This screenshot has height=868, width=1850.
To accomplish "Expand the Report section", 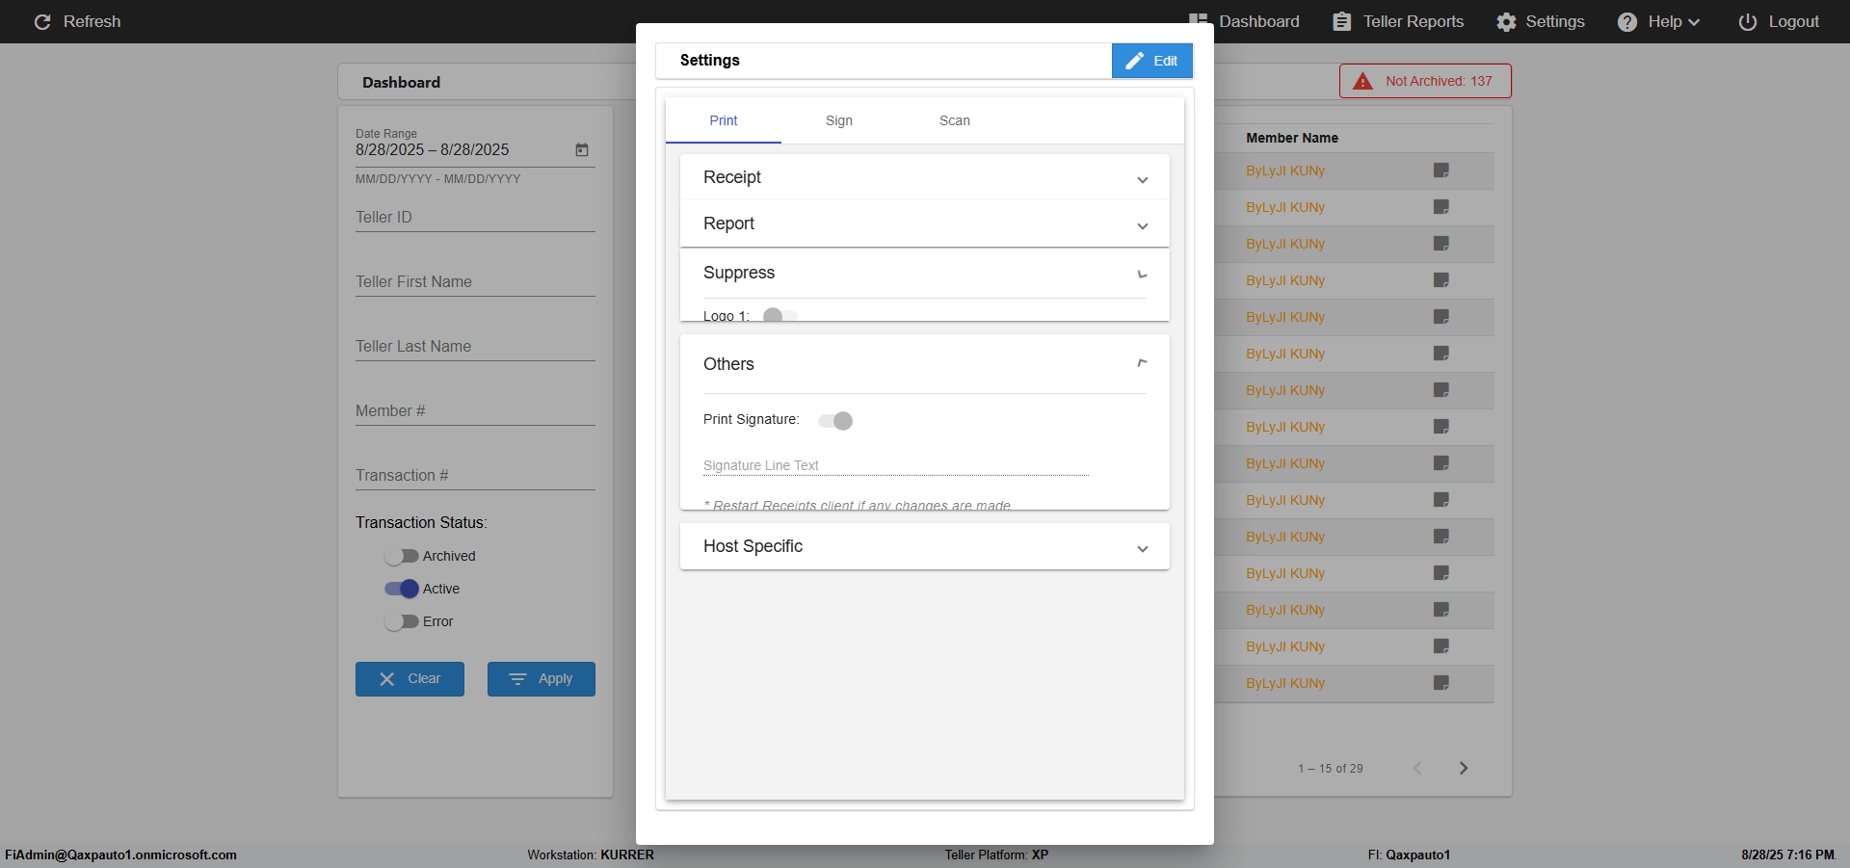I will pyautogui.click(x=924, y=224).
